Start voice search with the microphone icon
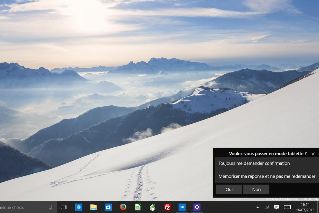 [x=50, y=207]
